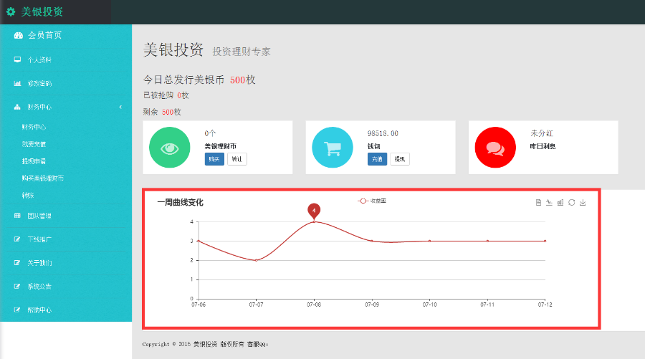This screenshot has height=359, width=645.
Task: Save chart as image download icon
Action: click(583, 202)
